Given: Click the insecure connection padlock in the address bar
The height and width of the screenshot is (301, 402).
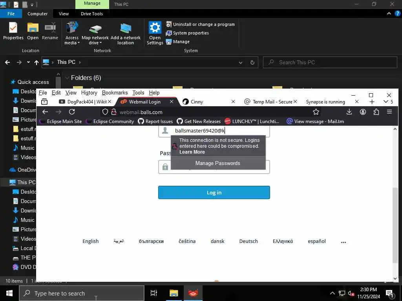Looking at the screenshot, I should click(x=114, y=112).
